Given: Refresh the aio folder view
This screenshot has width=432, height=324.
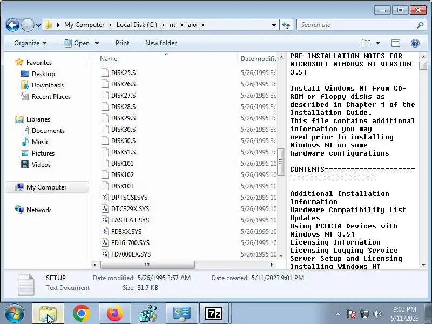Looking at the screenshot, I should click(286, 25).
